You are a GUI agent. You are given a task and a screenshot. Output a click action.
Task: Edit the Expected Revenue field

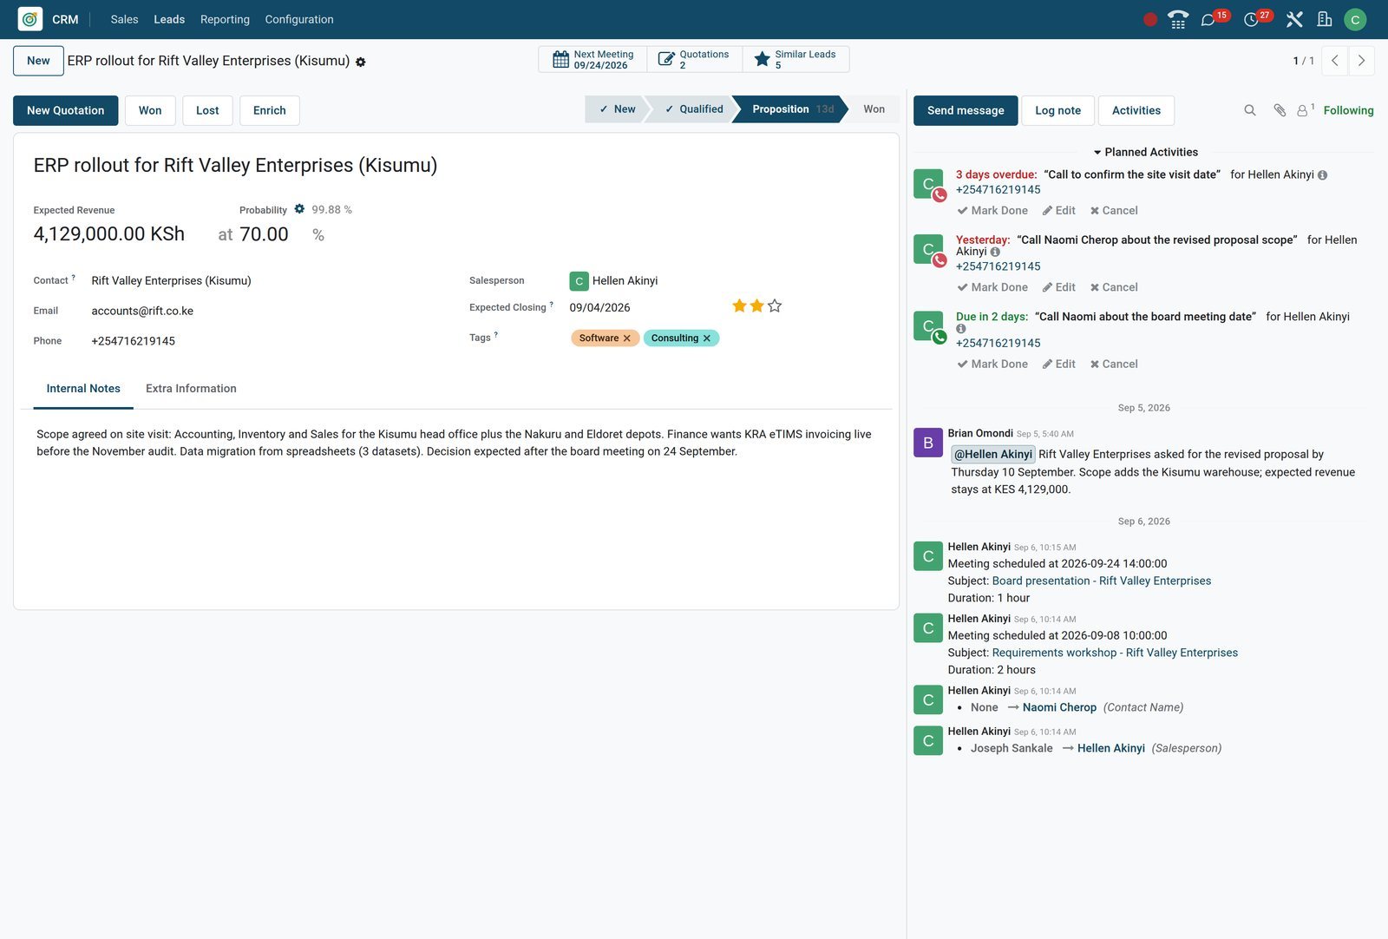coord(109,234)
